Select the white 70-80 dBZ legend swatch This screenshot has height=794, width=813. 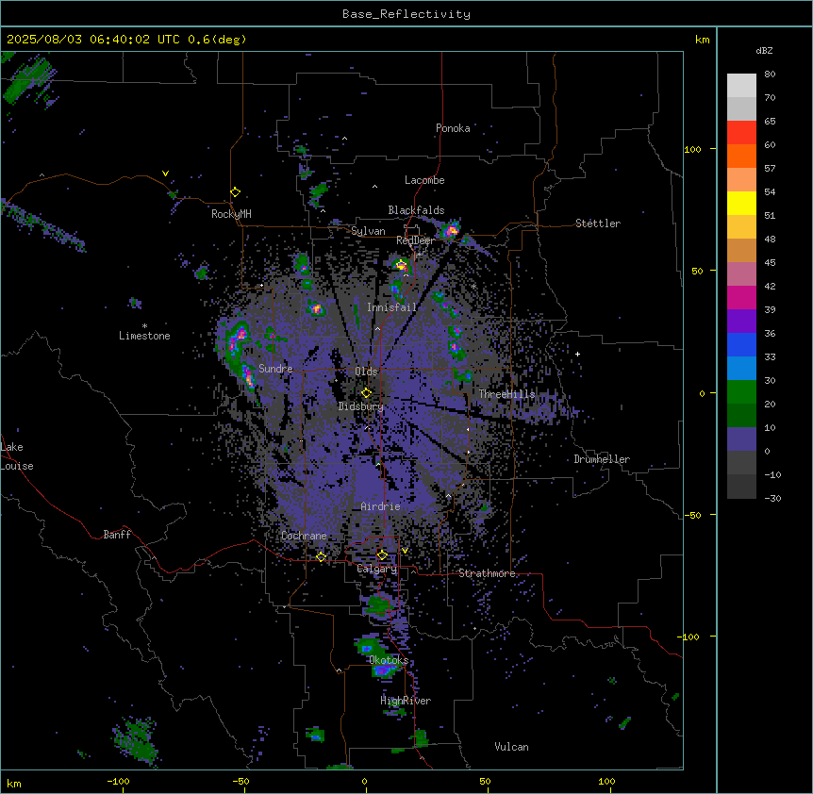click(x=741, y=86)
